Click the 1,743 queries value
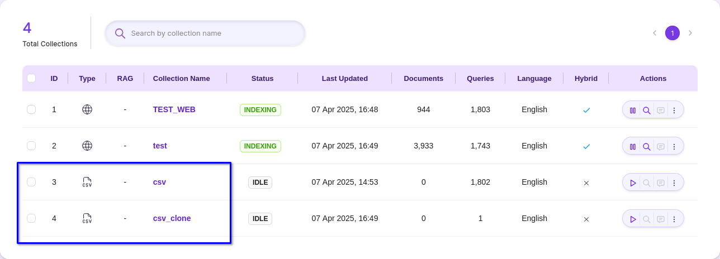Viewport: 720px width, 259px height. (x=481, y=146)
